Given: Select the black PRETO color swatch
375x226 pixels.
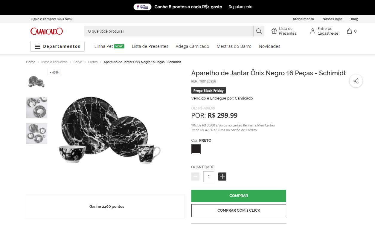Looking at the screenshot, I should coord(196,149).
